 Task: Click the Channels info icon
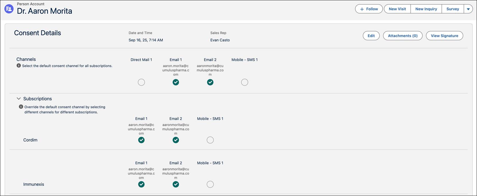pyautogui.click(x=19, y=66)
